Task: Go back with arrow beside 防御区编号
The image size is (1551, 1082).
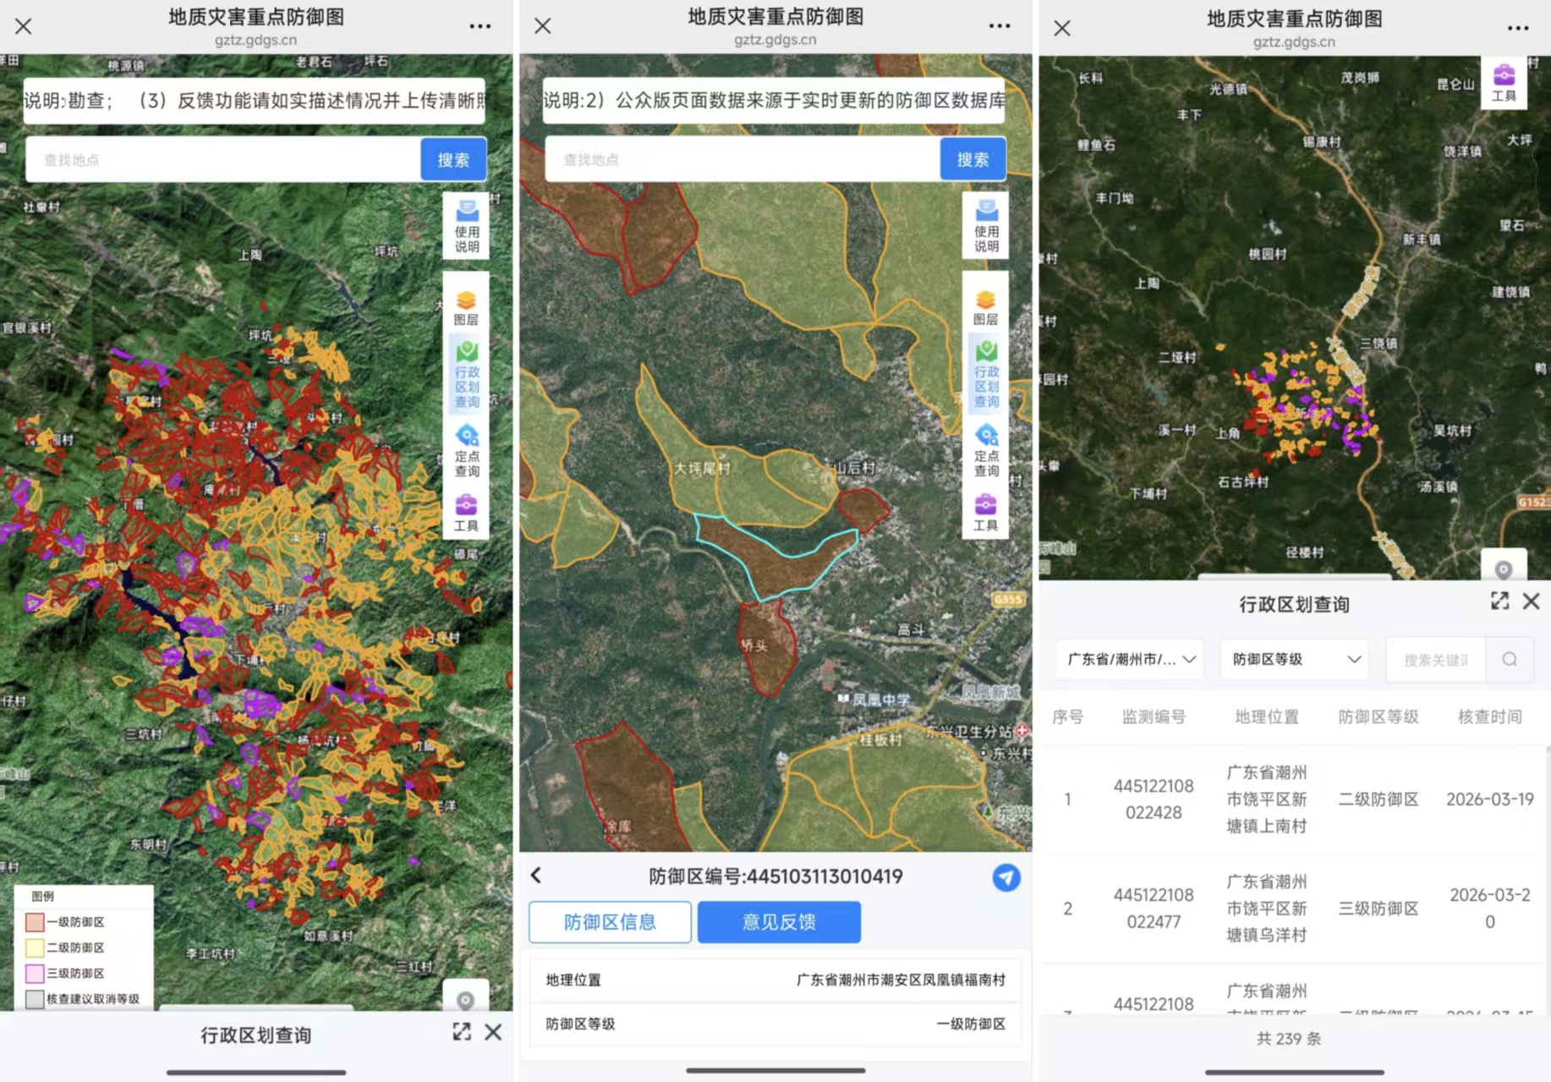Action: [x=536, y=876]
